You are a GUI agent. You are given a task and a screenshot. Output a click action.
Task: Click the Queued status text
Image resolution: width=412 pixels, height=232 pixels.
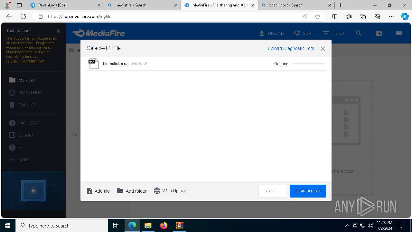point(281,64)
